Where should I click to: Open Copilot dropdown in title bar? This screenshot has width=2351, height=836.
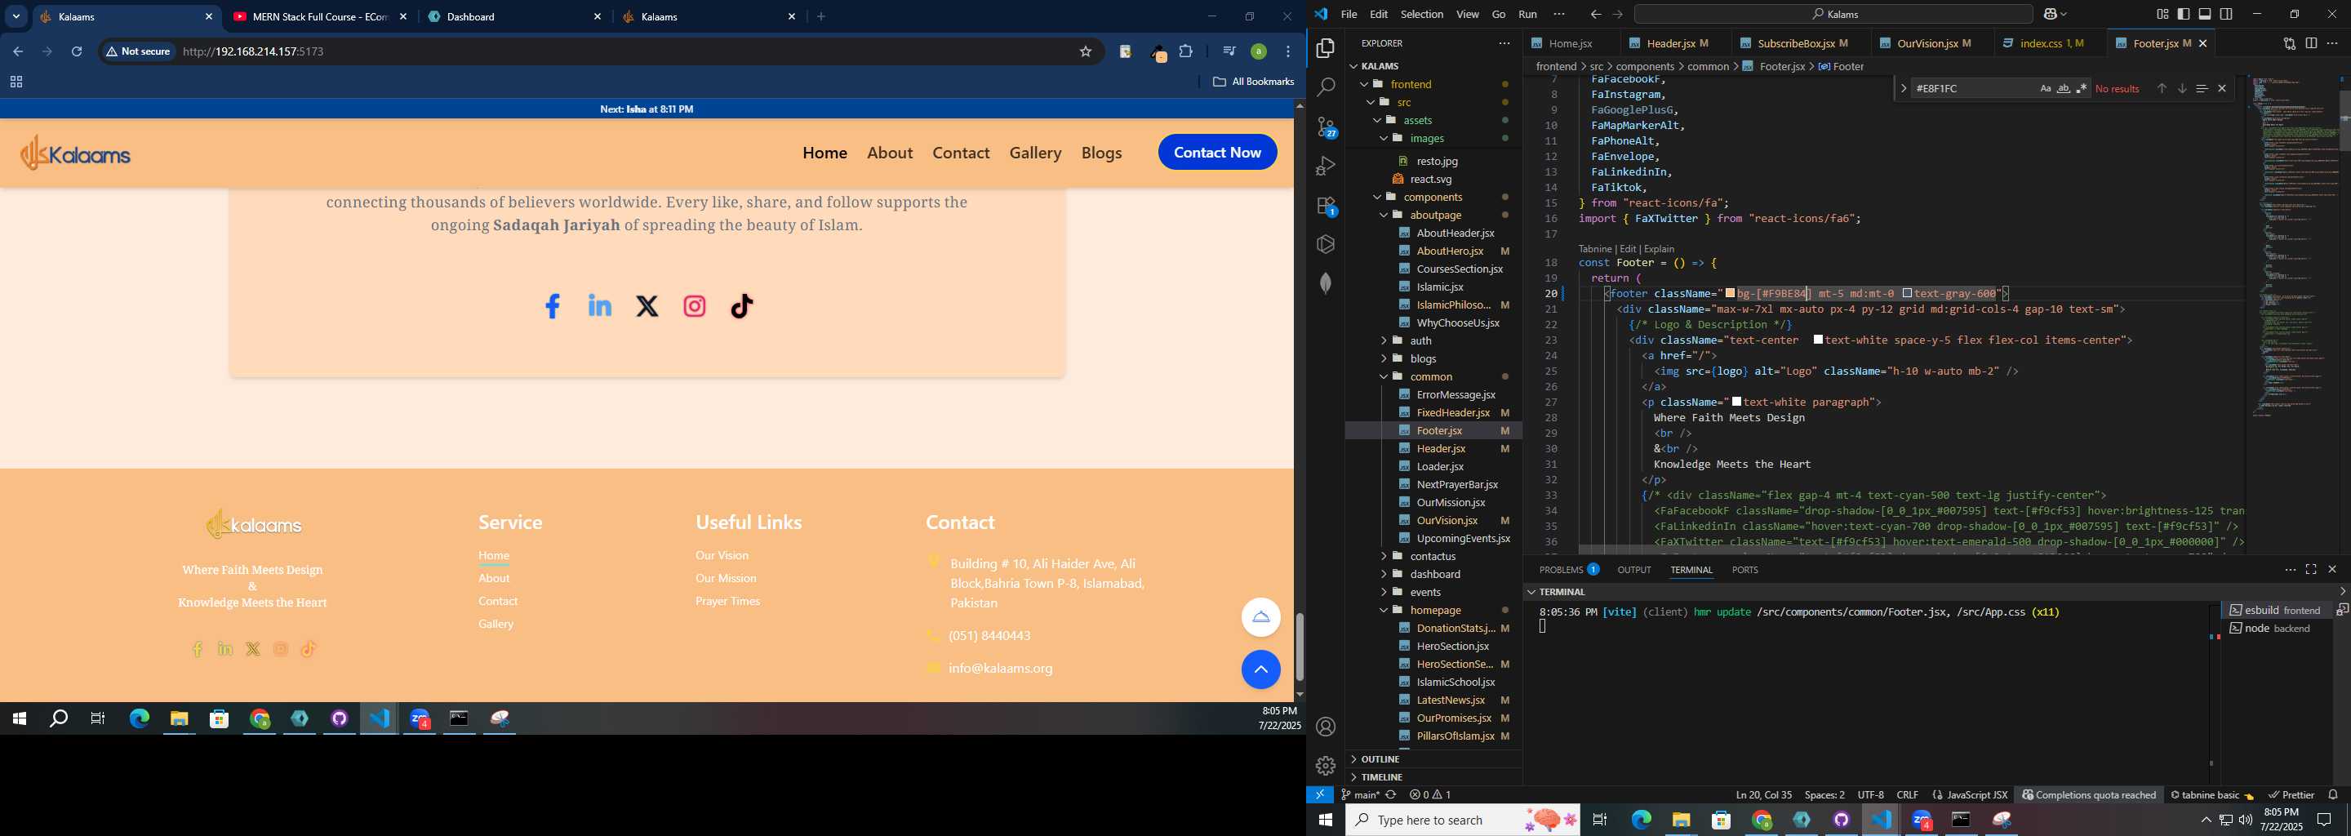point(2065,14)
